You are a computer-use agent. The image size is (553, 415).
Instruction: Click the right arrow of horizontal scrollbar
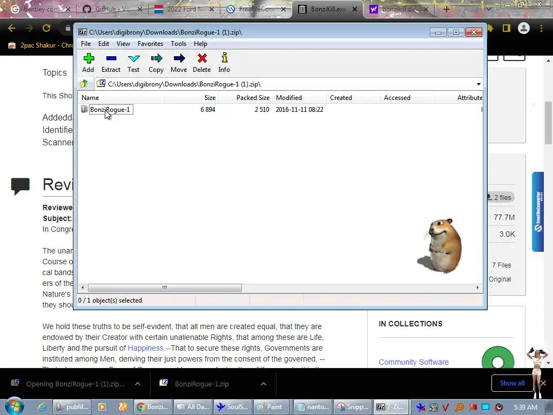[477, 287]
